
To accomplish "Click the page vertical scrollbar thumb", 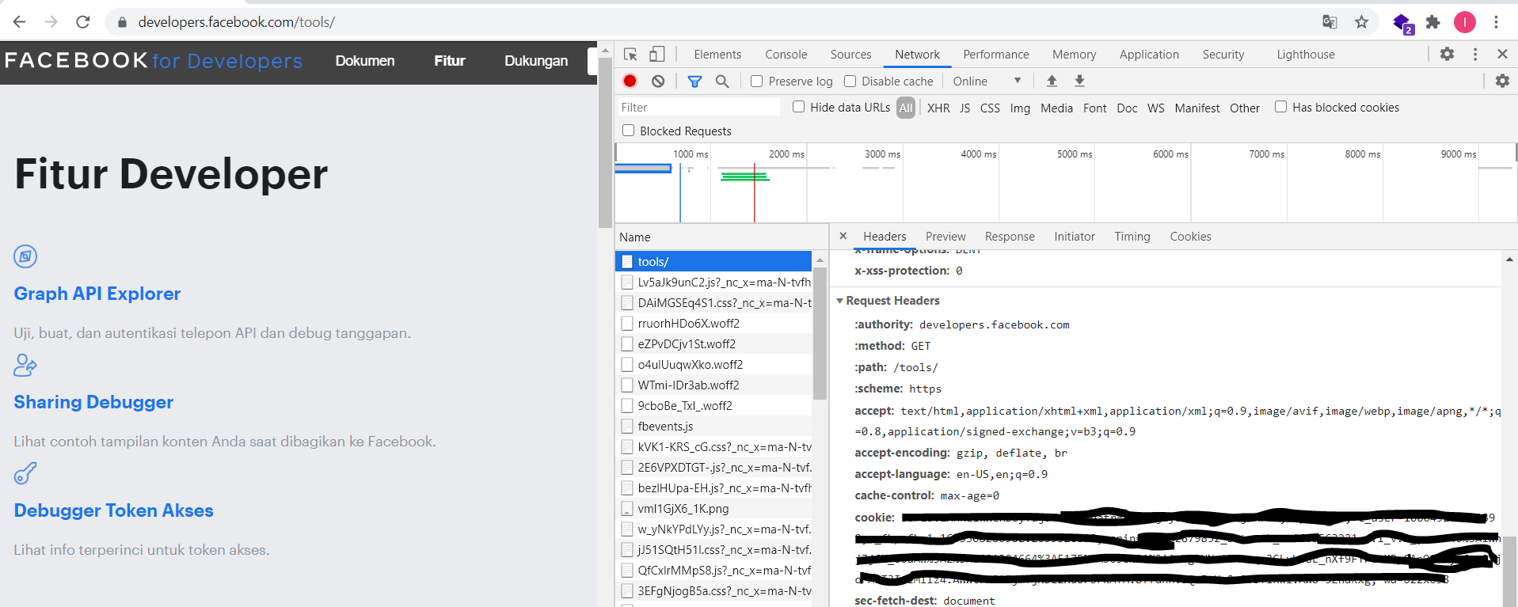I will [x=605, y=142].
